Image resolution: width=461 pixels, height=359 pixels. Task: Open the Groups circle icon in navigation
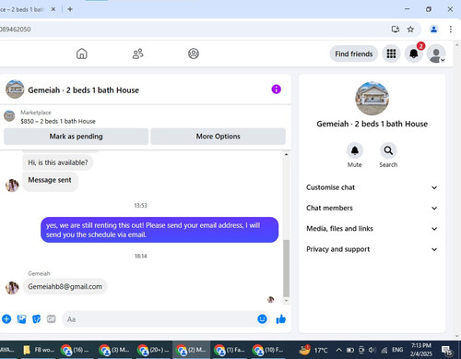coord(194,54)
